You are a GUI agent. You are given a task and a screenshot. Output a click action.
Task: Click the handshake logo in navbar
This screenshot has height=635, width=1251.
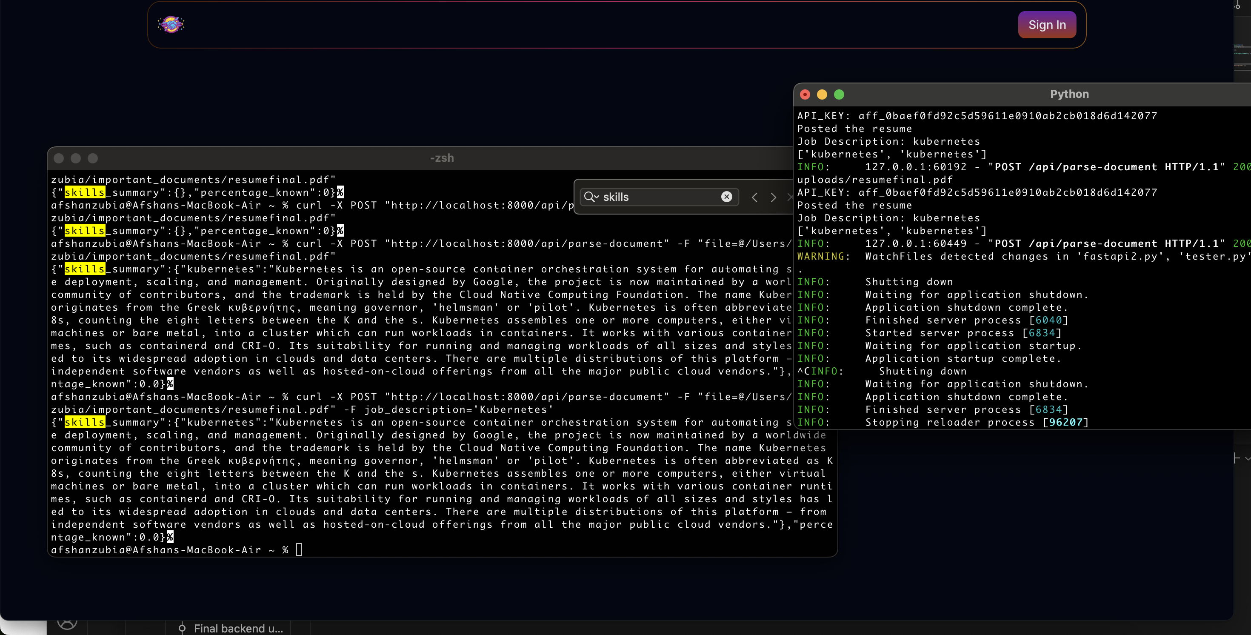(171, 24)
